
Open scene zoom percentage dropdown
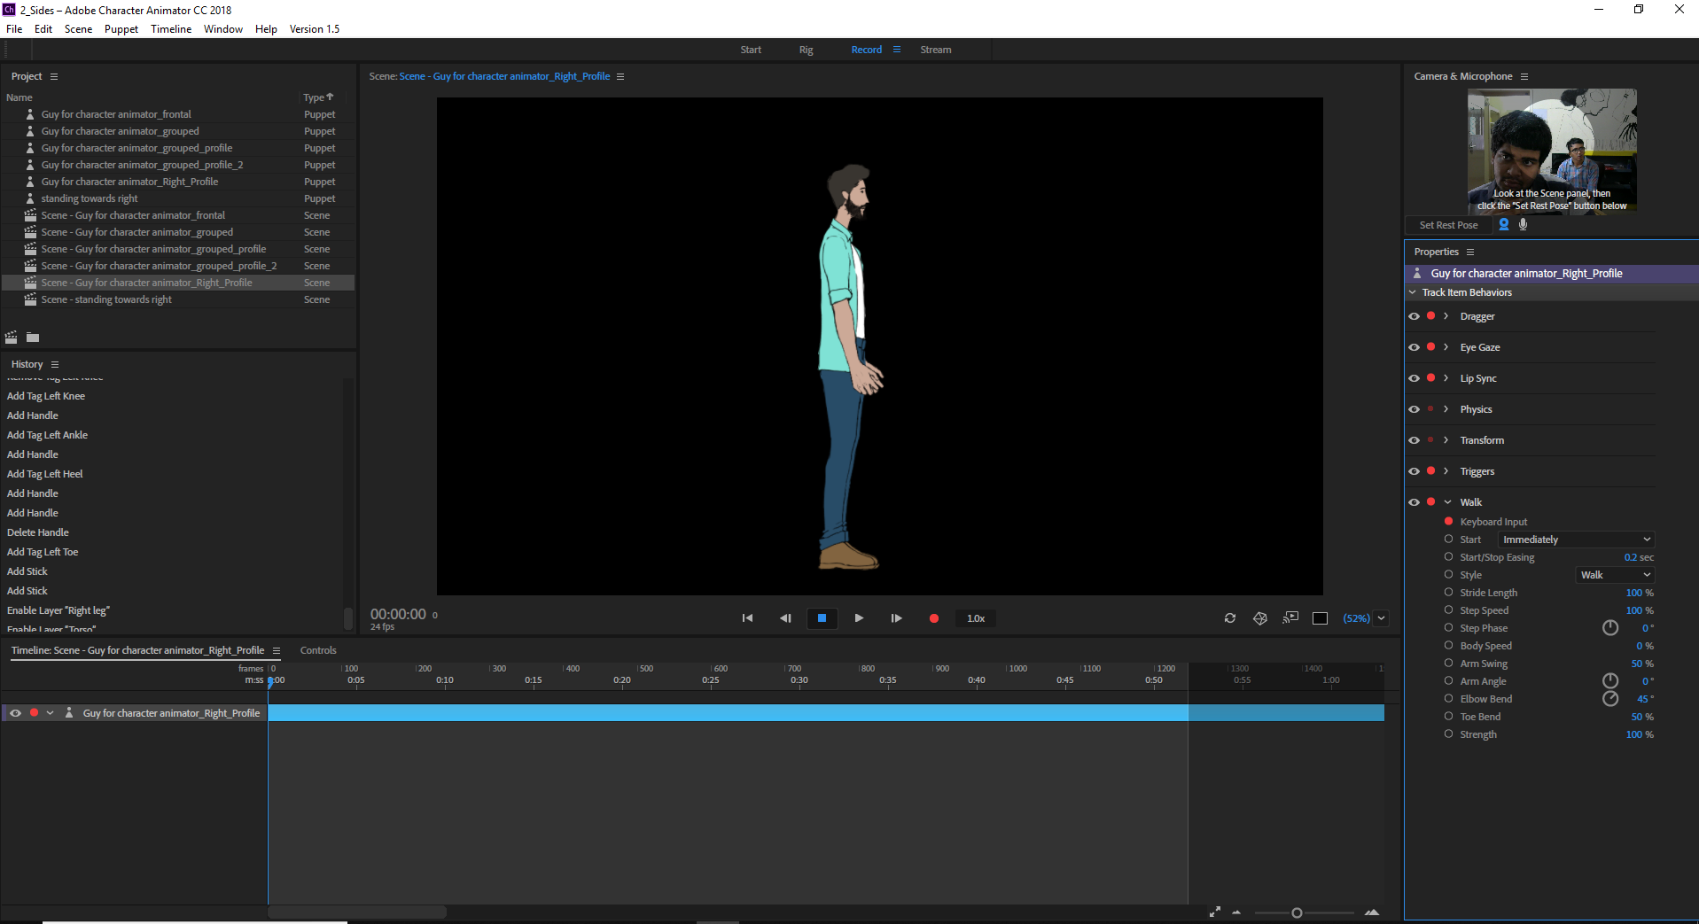pos(1382,618)
